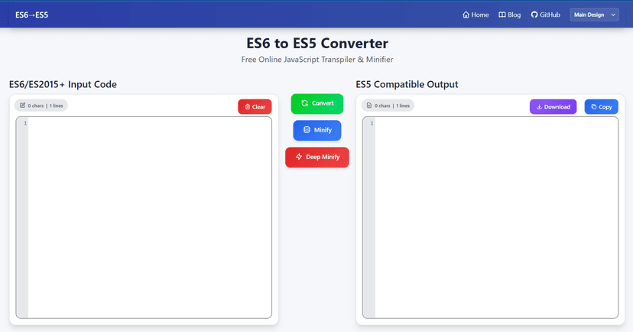This screenshot has height=332, width=633.
Task: Focus the ES6 input code editor
Action: pyautogui.click(x=144, y=217)
